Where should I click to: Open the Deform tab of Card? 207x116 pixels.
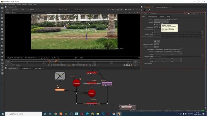(162, 16)
